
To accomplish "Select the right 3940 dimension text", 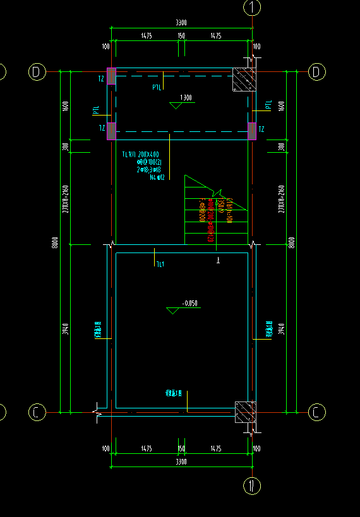I will pyautogui.click(x=282, y=329).
